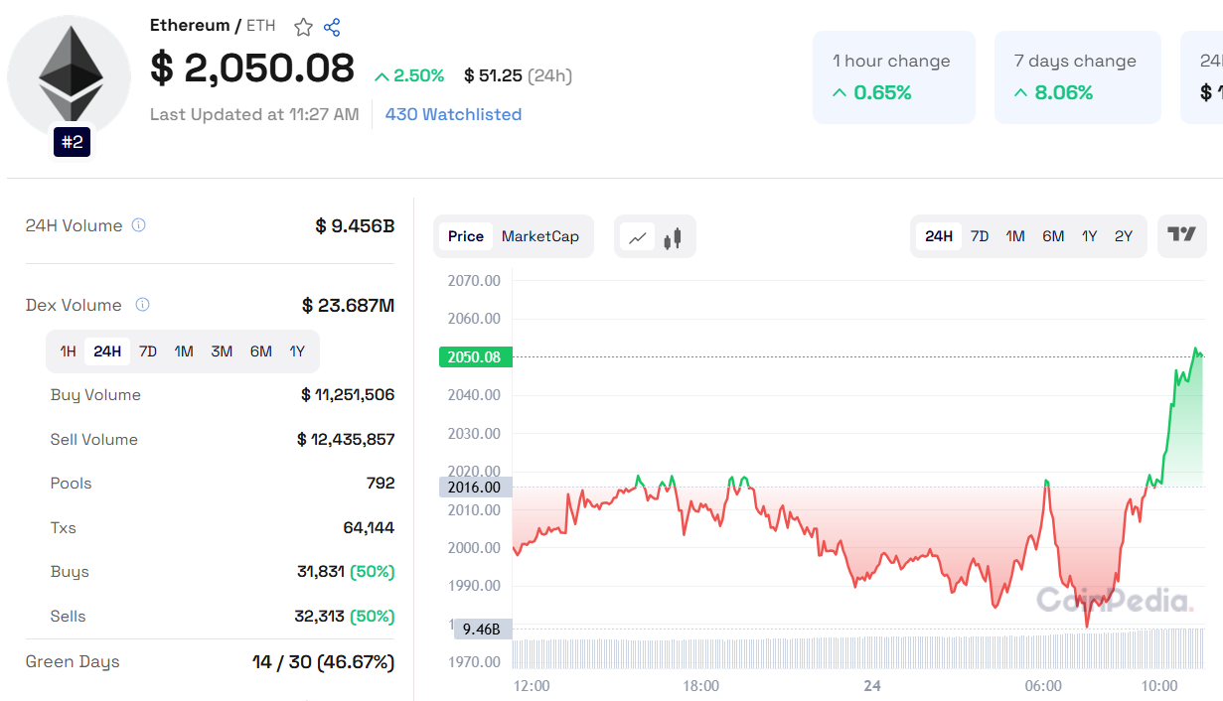Click the 24H Volume info icon
Image resolution: width=1223 pixels, height=701 pixels.
[x=139, y=225]
